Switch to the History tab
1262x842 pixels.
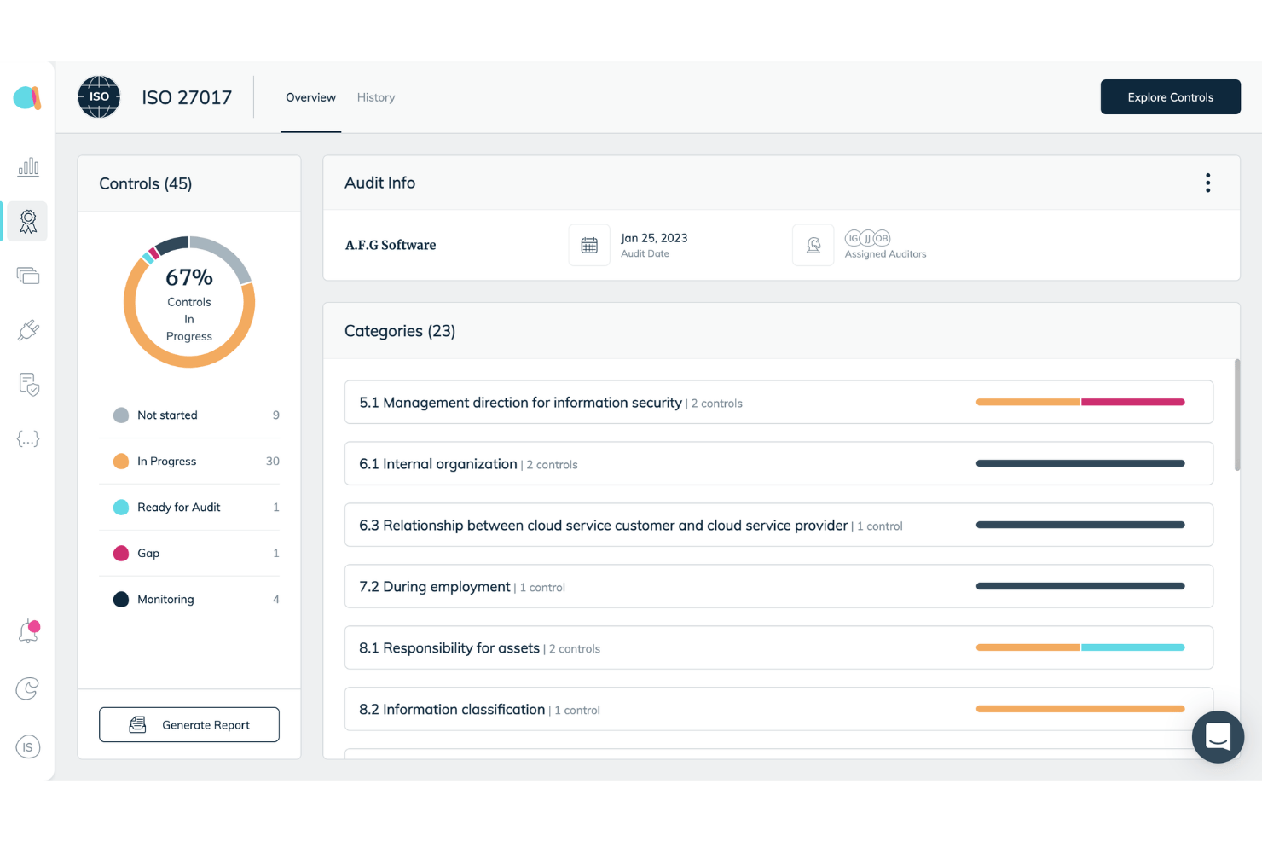[x=376, y=97]
